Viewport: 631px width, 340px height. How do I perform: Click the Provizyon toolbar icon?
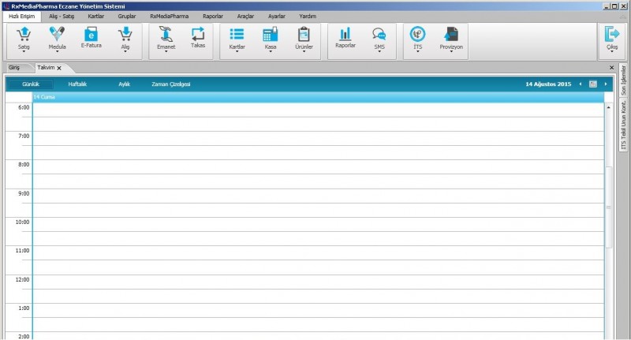(450, 34)
